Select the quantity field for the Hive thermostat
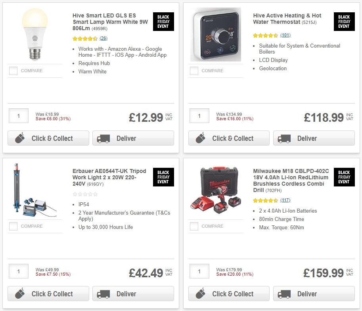The height and width of the screenshot is (311, 362). tap(199, 115)
